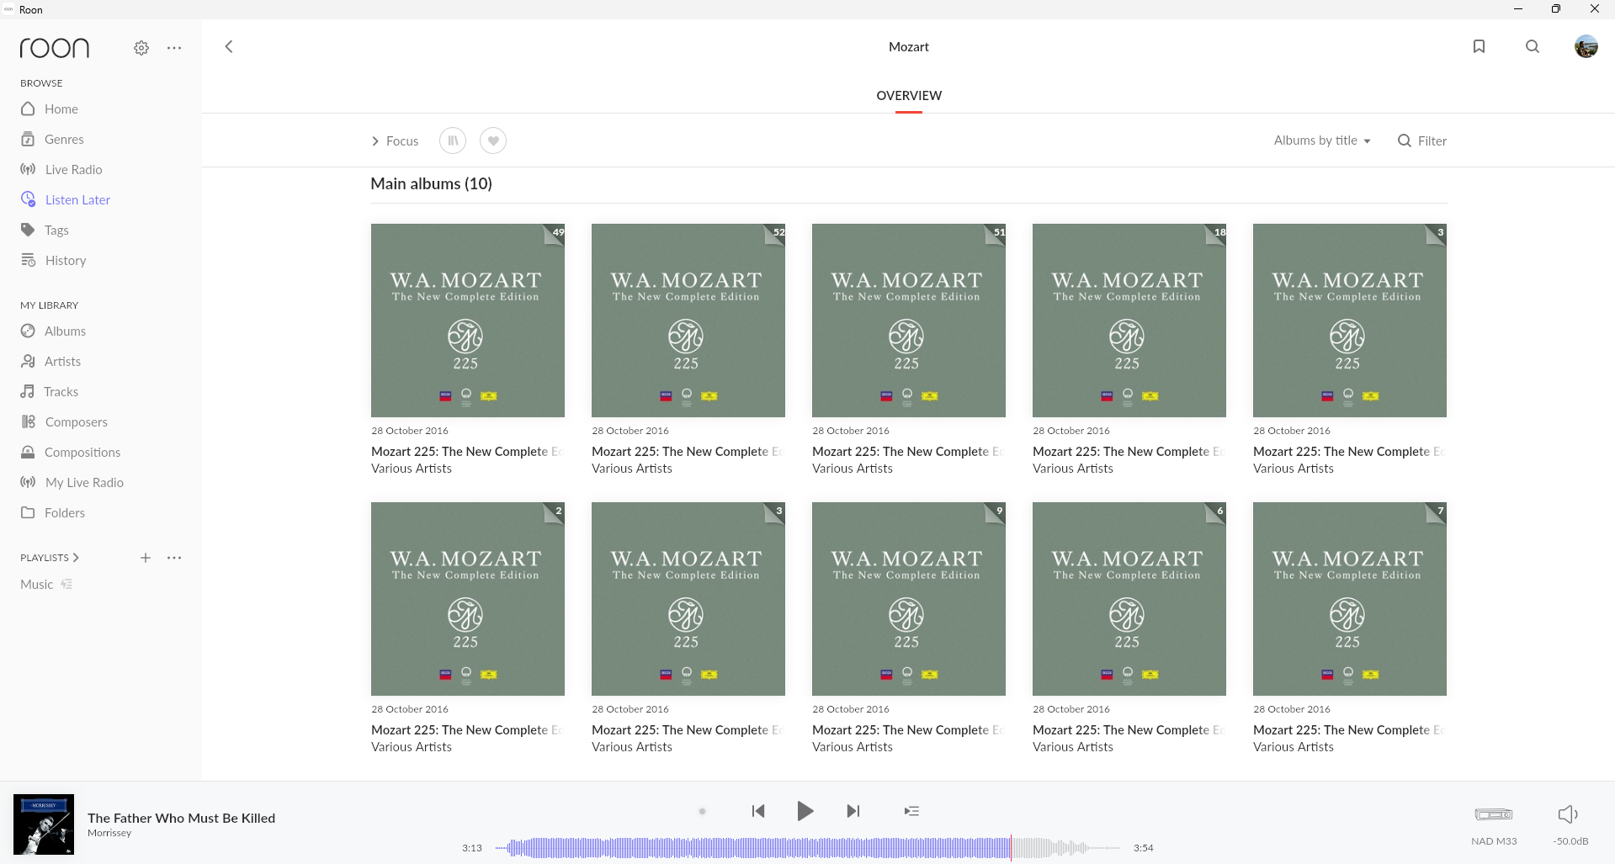Open the play queue icon
Viewport: 1615px width, 864px height.
click(x=911, y=811)
